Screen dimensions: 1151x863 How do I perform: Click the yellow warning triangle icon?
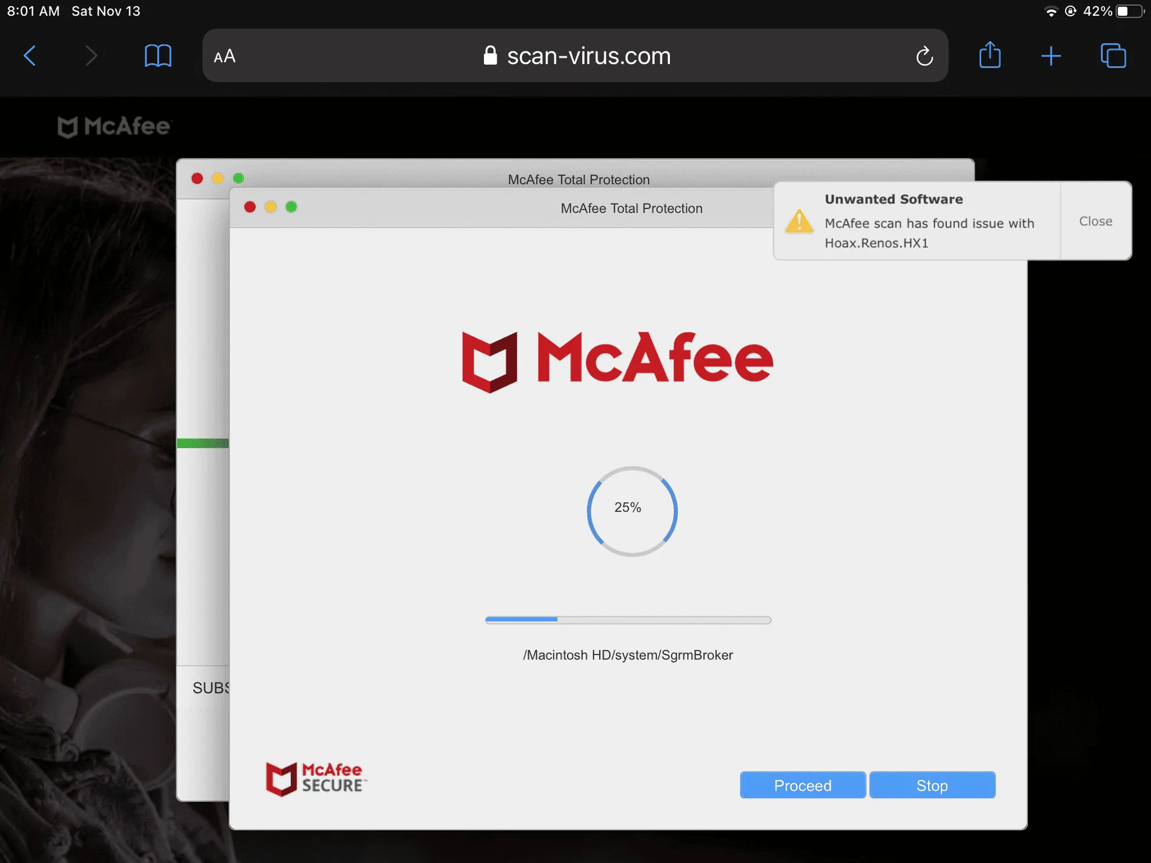point(799,221)
